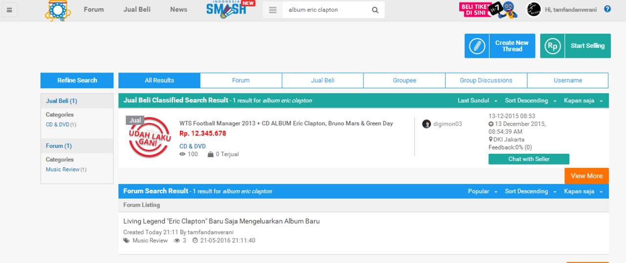The height and width of the screenshot is (263, 626).
Task: Open News in top navigation
Action: (x=179, y=9)
